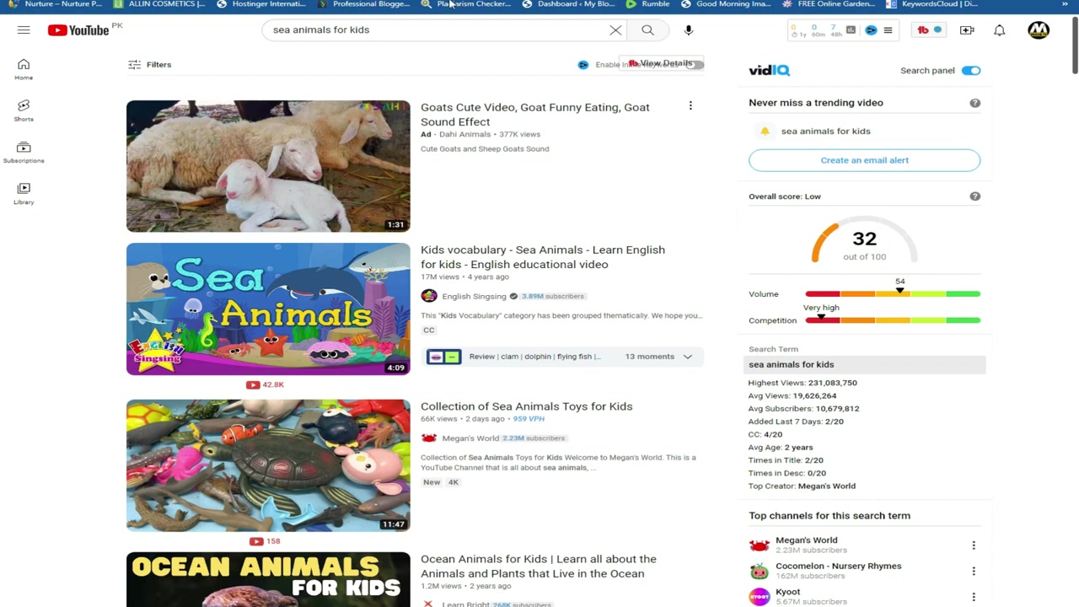Screen dimensions: 1079x607
Task: Open options menu for Goats Cute Video
Action: click(690, 106)
